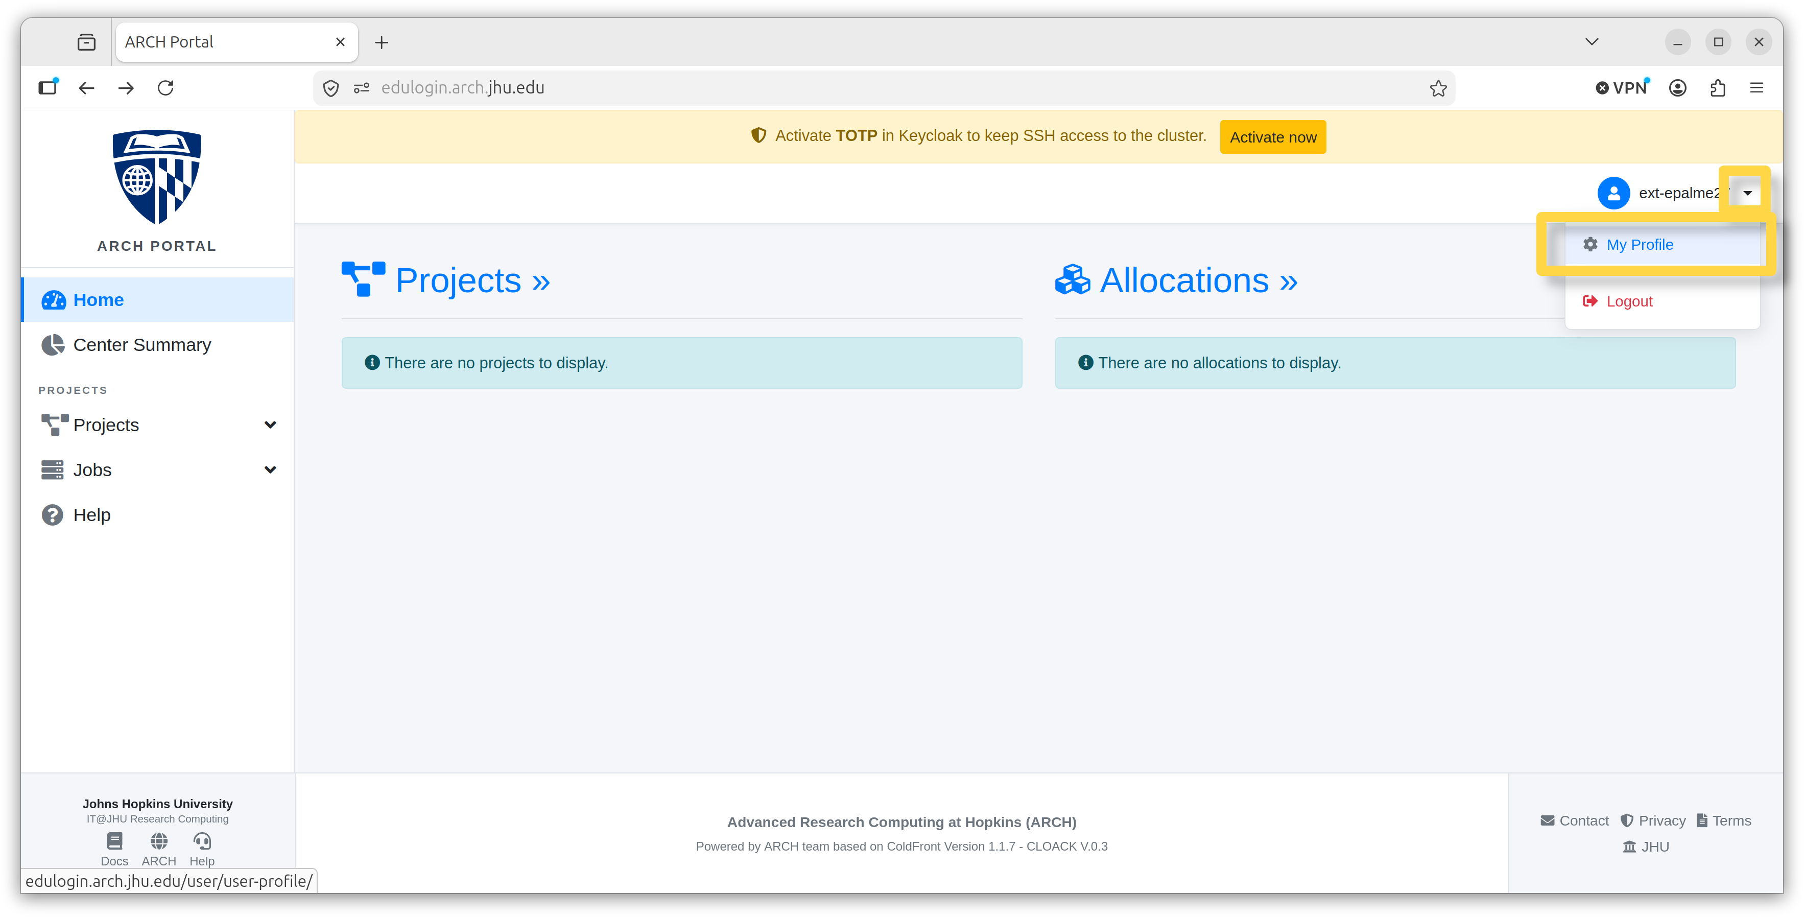Click the Home dashboard gauge icon
This screenshot has height=917, width=1804.
pyautogui.click(x=53, y=300)
